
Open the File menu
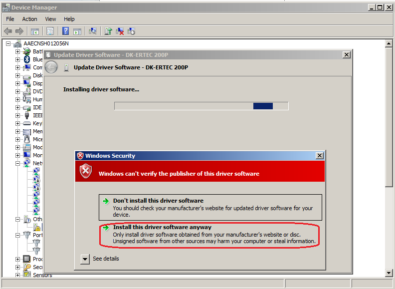[x=10, y=19]
